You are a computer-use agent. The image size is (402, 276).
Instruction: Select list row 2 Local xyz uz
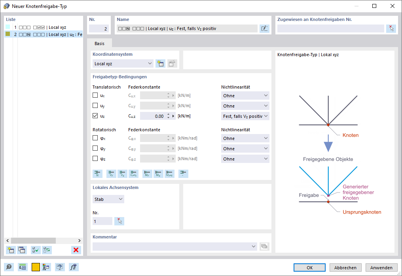(x=44, y=34)
